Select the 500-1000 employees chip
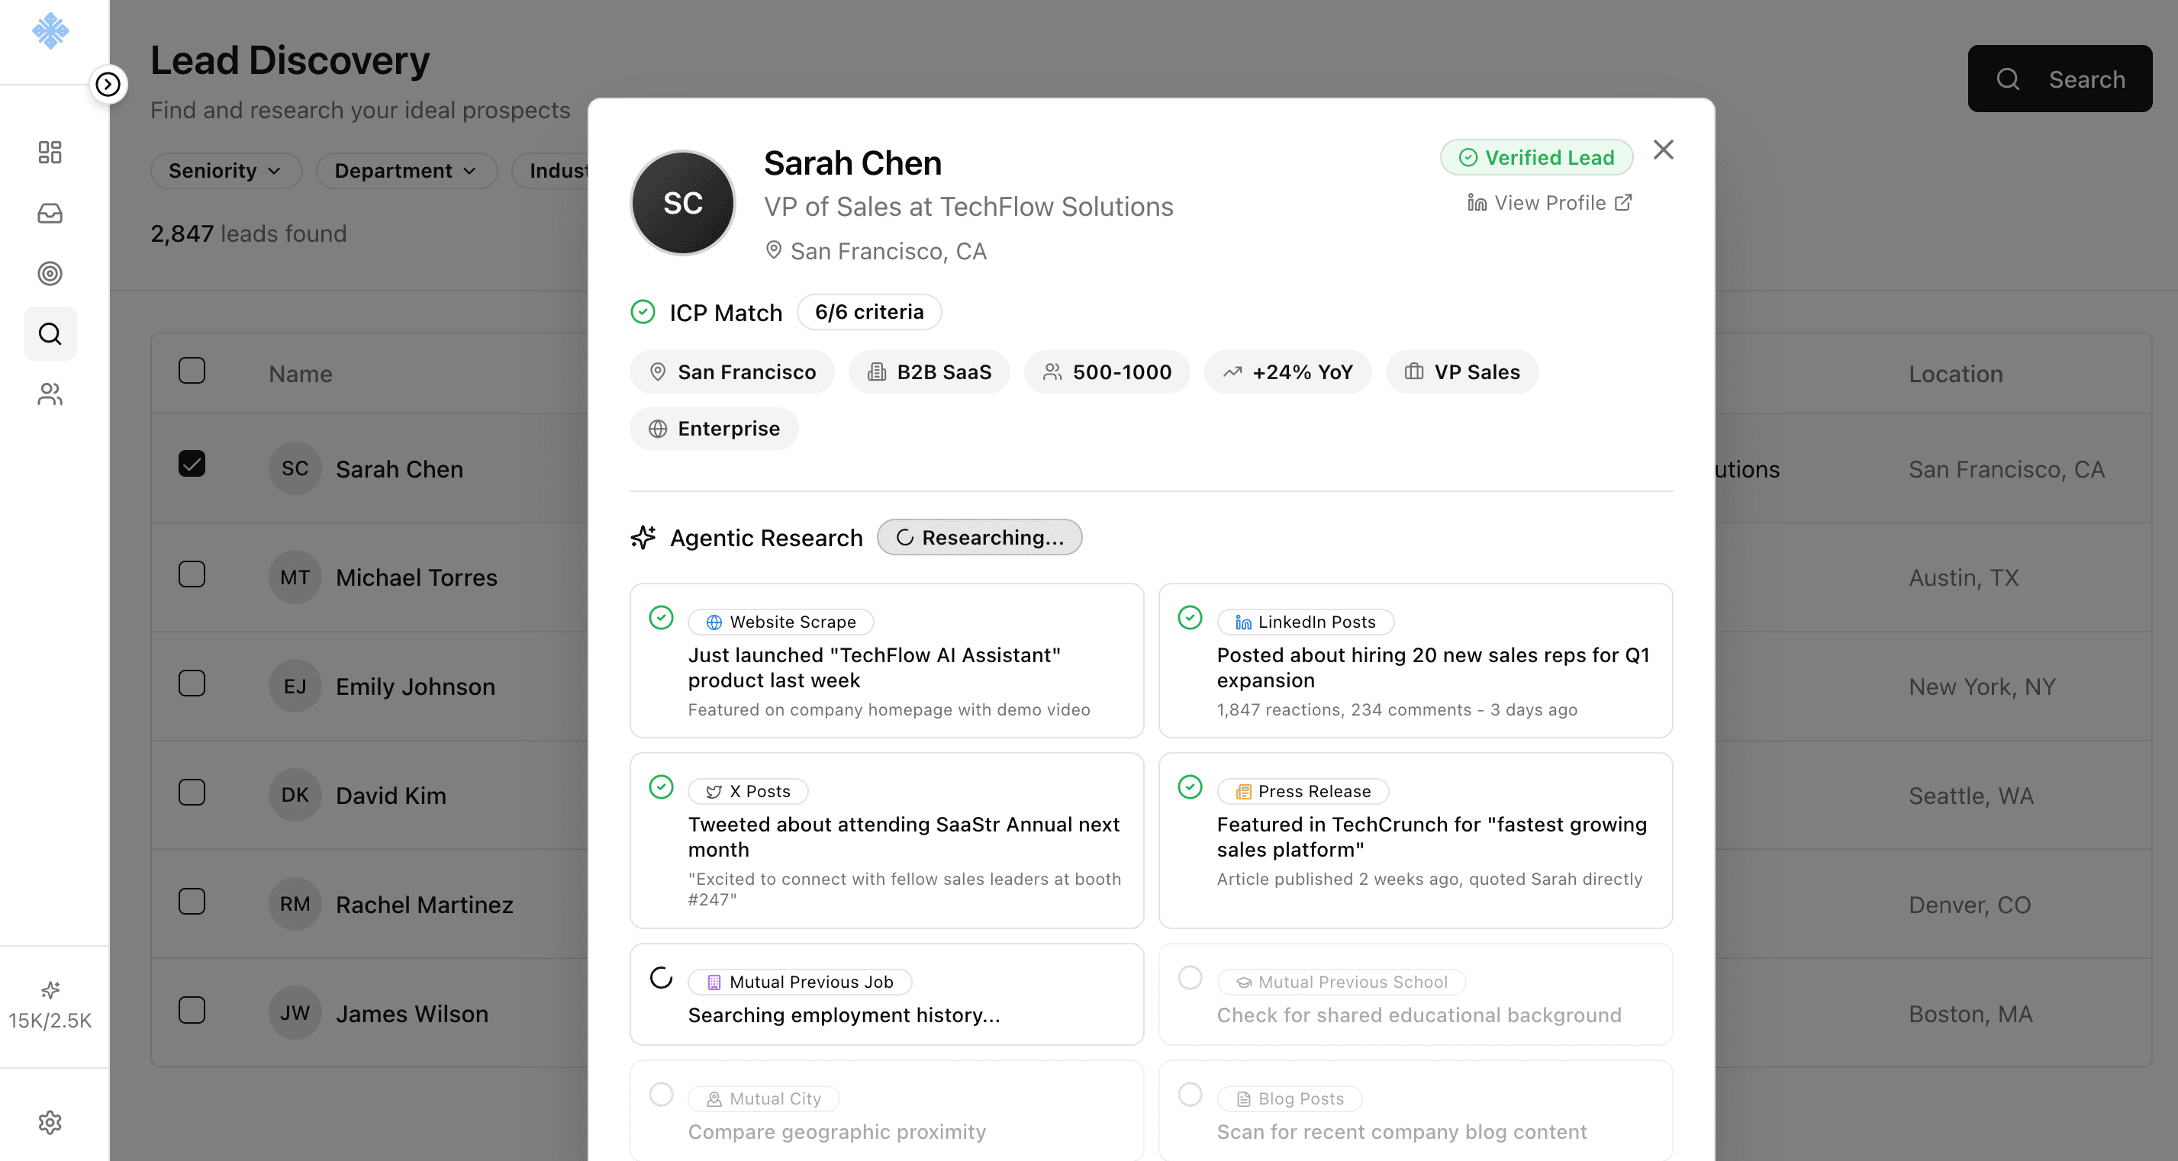Image resolution: width=2178 pixels, height=1161 pixels. pyautogui.click(x=1107, y=371)
